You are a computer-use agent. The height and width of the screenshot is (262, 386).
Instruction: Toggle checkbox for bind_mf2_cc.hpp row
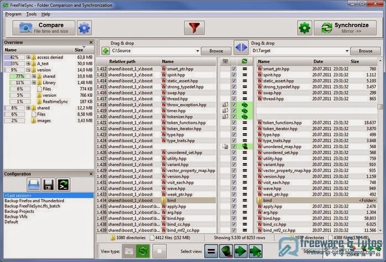click(234, 230)
